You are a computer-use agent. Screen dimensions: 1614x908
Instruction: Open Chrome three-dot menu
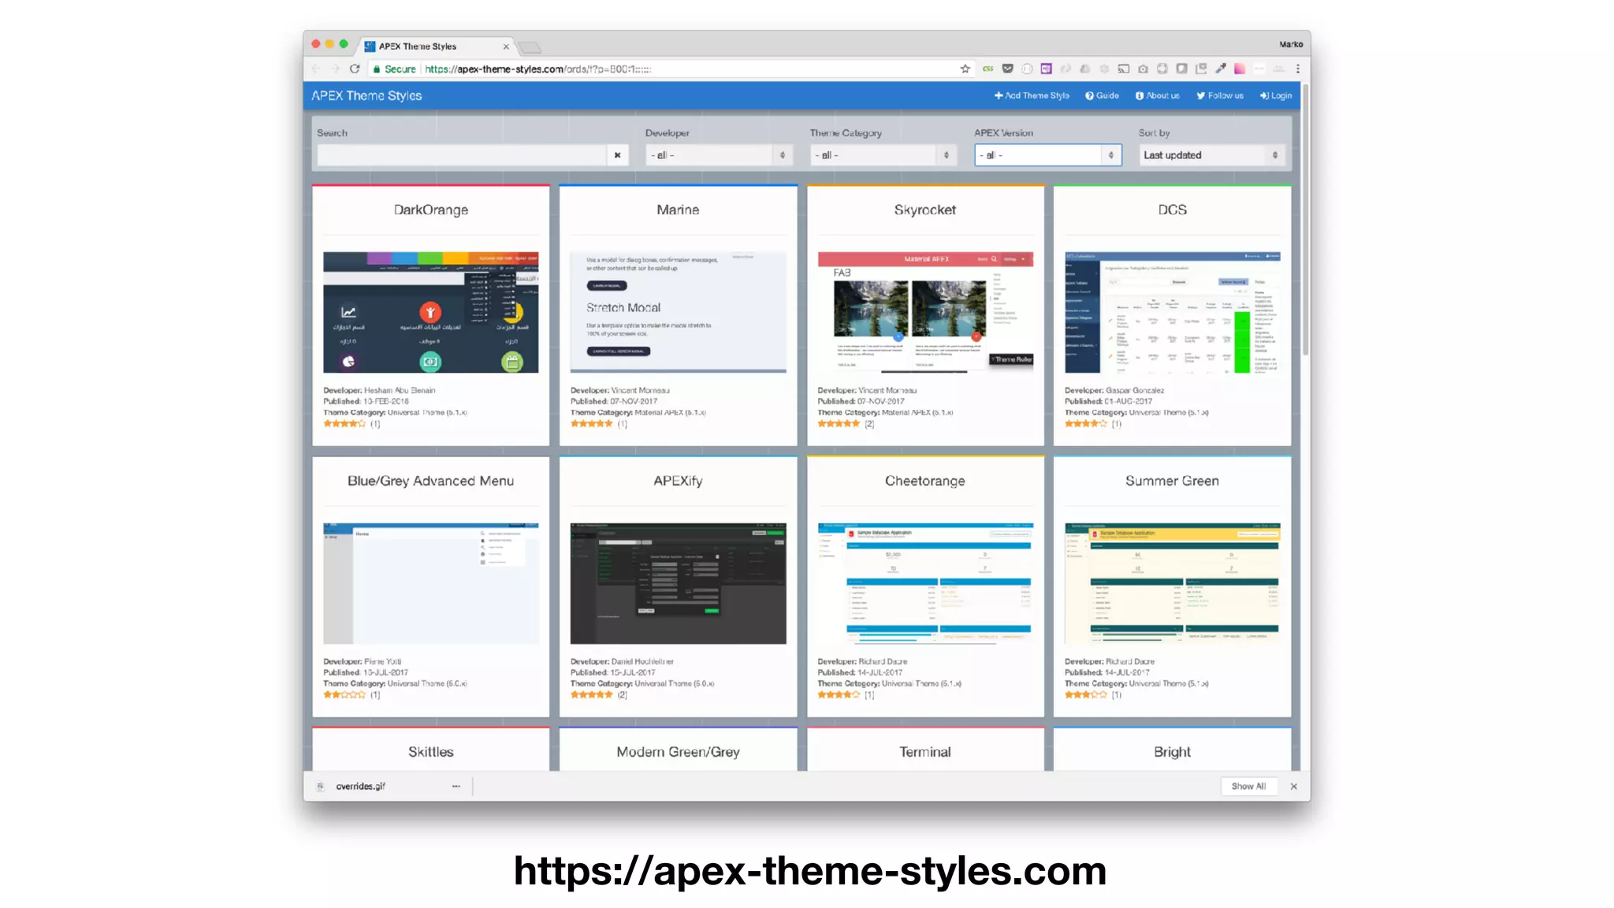[x=1298, y=69]
